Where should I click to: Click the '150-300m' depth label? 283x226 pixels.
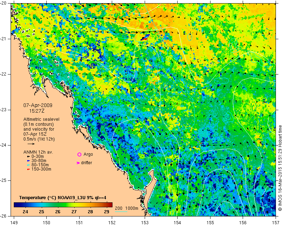pos(41,169)
